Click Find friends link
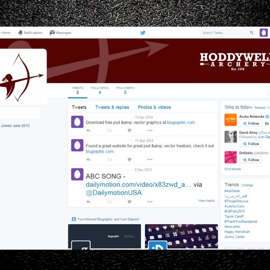This screenshot has height=270, width=270. 233,169
